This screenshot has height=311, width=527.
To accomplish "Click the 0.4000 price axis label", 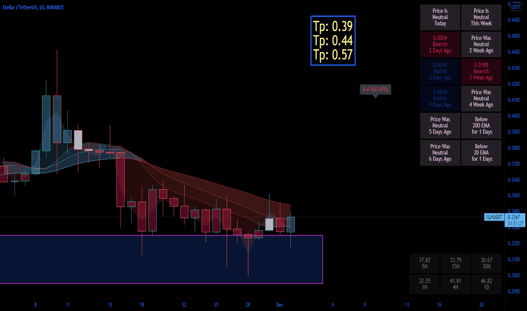I will click(513, 116).
